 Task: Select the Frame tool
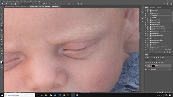click(x=2, y=20)
